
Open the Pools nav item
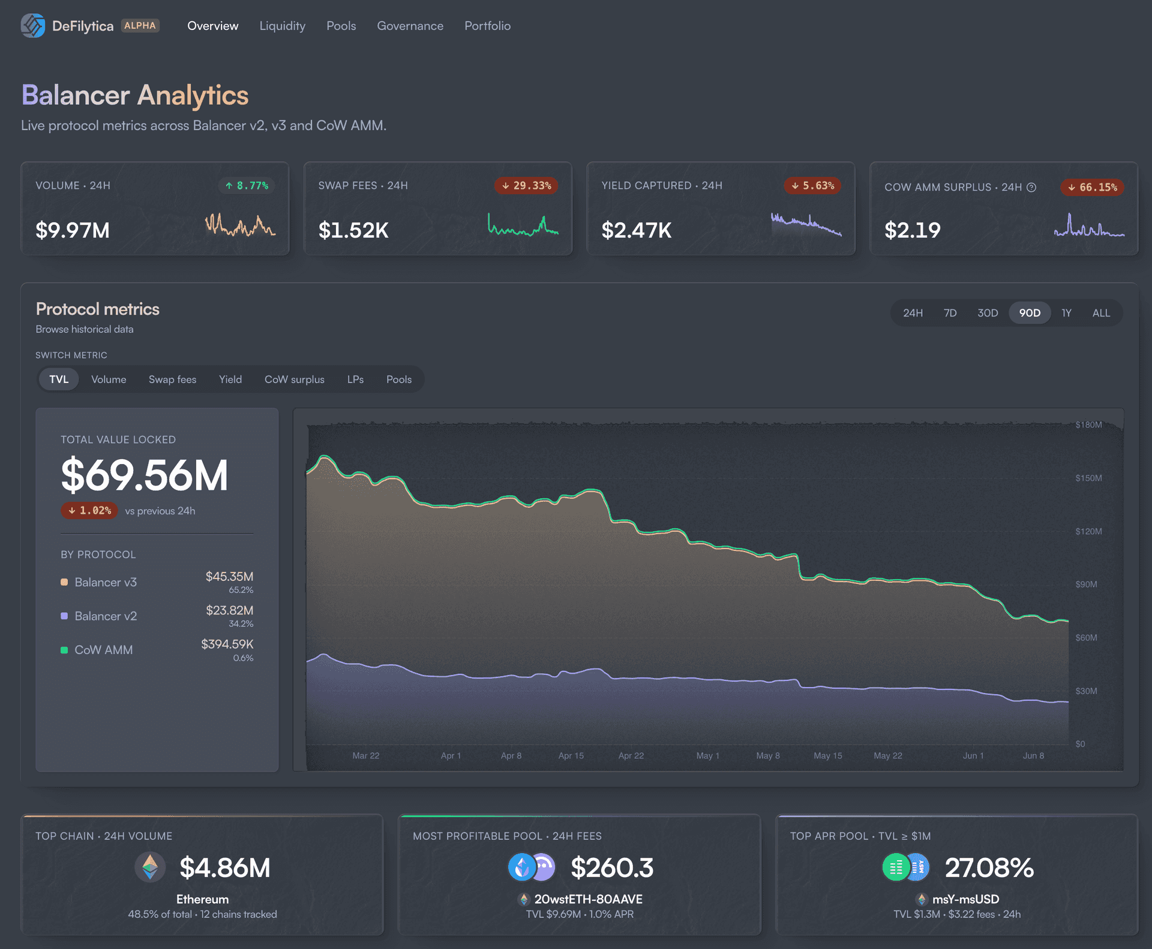pyautogui.click(x=341, y=26)
